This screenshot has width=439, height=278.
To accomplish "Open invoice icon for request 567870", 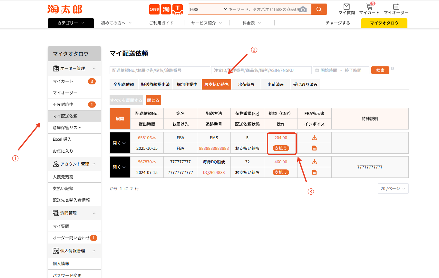I will [314, 172].
